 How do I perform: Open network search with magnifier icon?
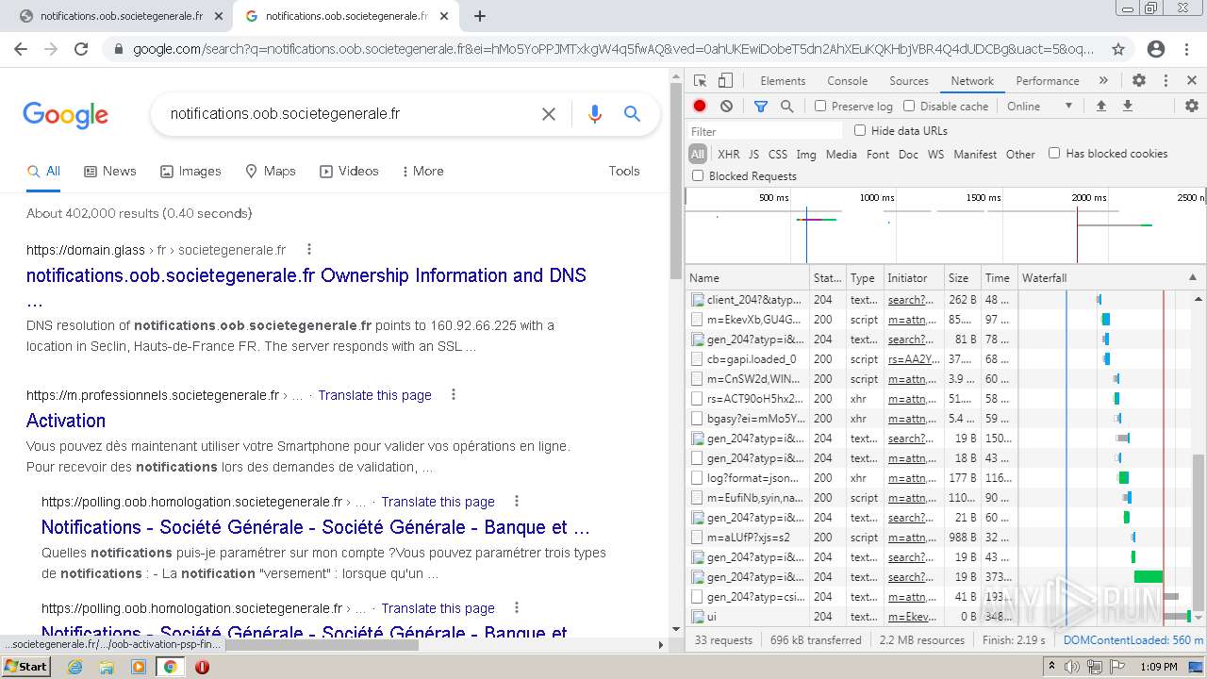(x=786, y=106)
